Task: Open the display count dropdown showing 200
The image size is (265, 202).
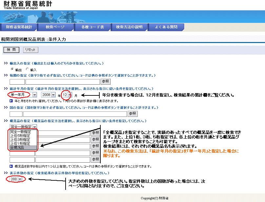Action: click(16, 179)
